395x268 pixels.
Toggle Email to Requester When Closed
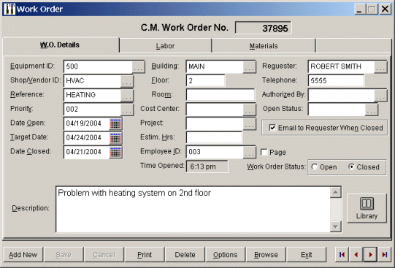tap(272, 128)
